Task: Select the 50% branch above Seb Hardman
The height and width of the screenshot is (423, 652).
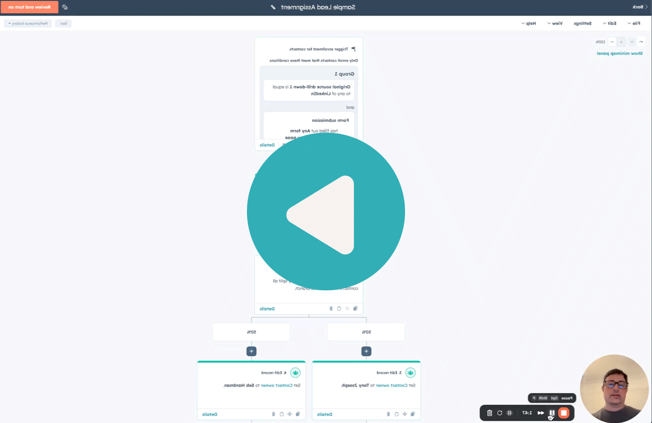Action: coord(251,332)
